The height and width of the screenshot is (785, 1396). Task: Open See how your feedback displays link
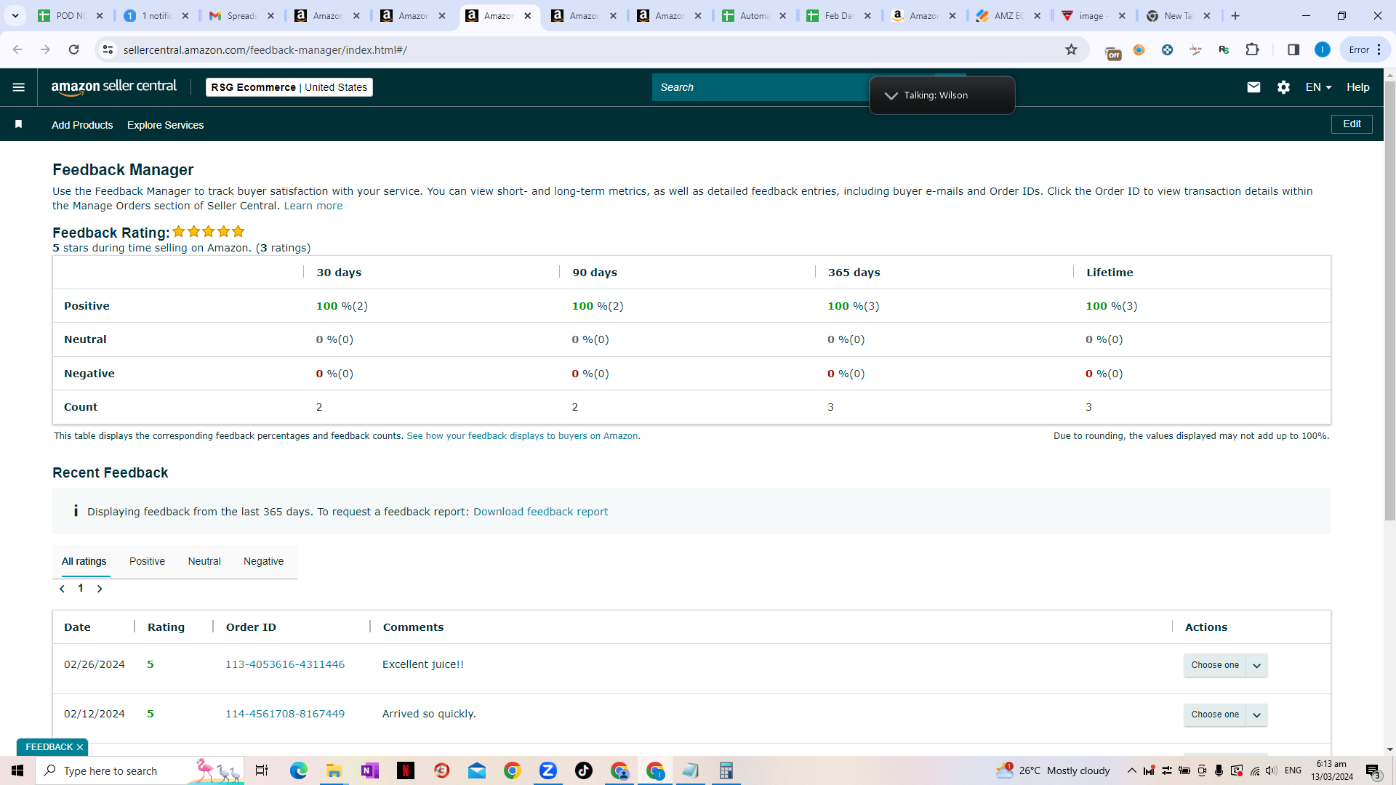point(523,436)
